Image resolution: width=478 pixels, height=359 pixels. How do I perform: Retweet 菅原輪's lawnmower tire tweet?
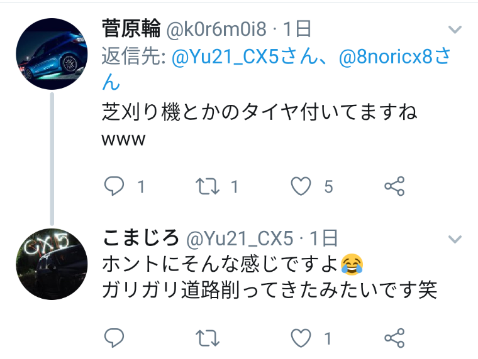tap(208, 186)
